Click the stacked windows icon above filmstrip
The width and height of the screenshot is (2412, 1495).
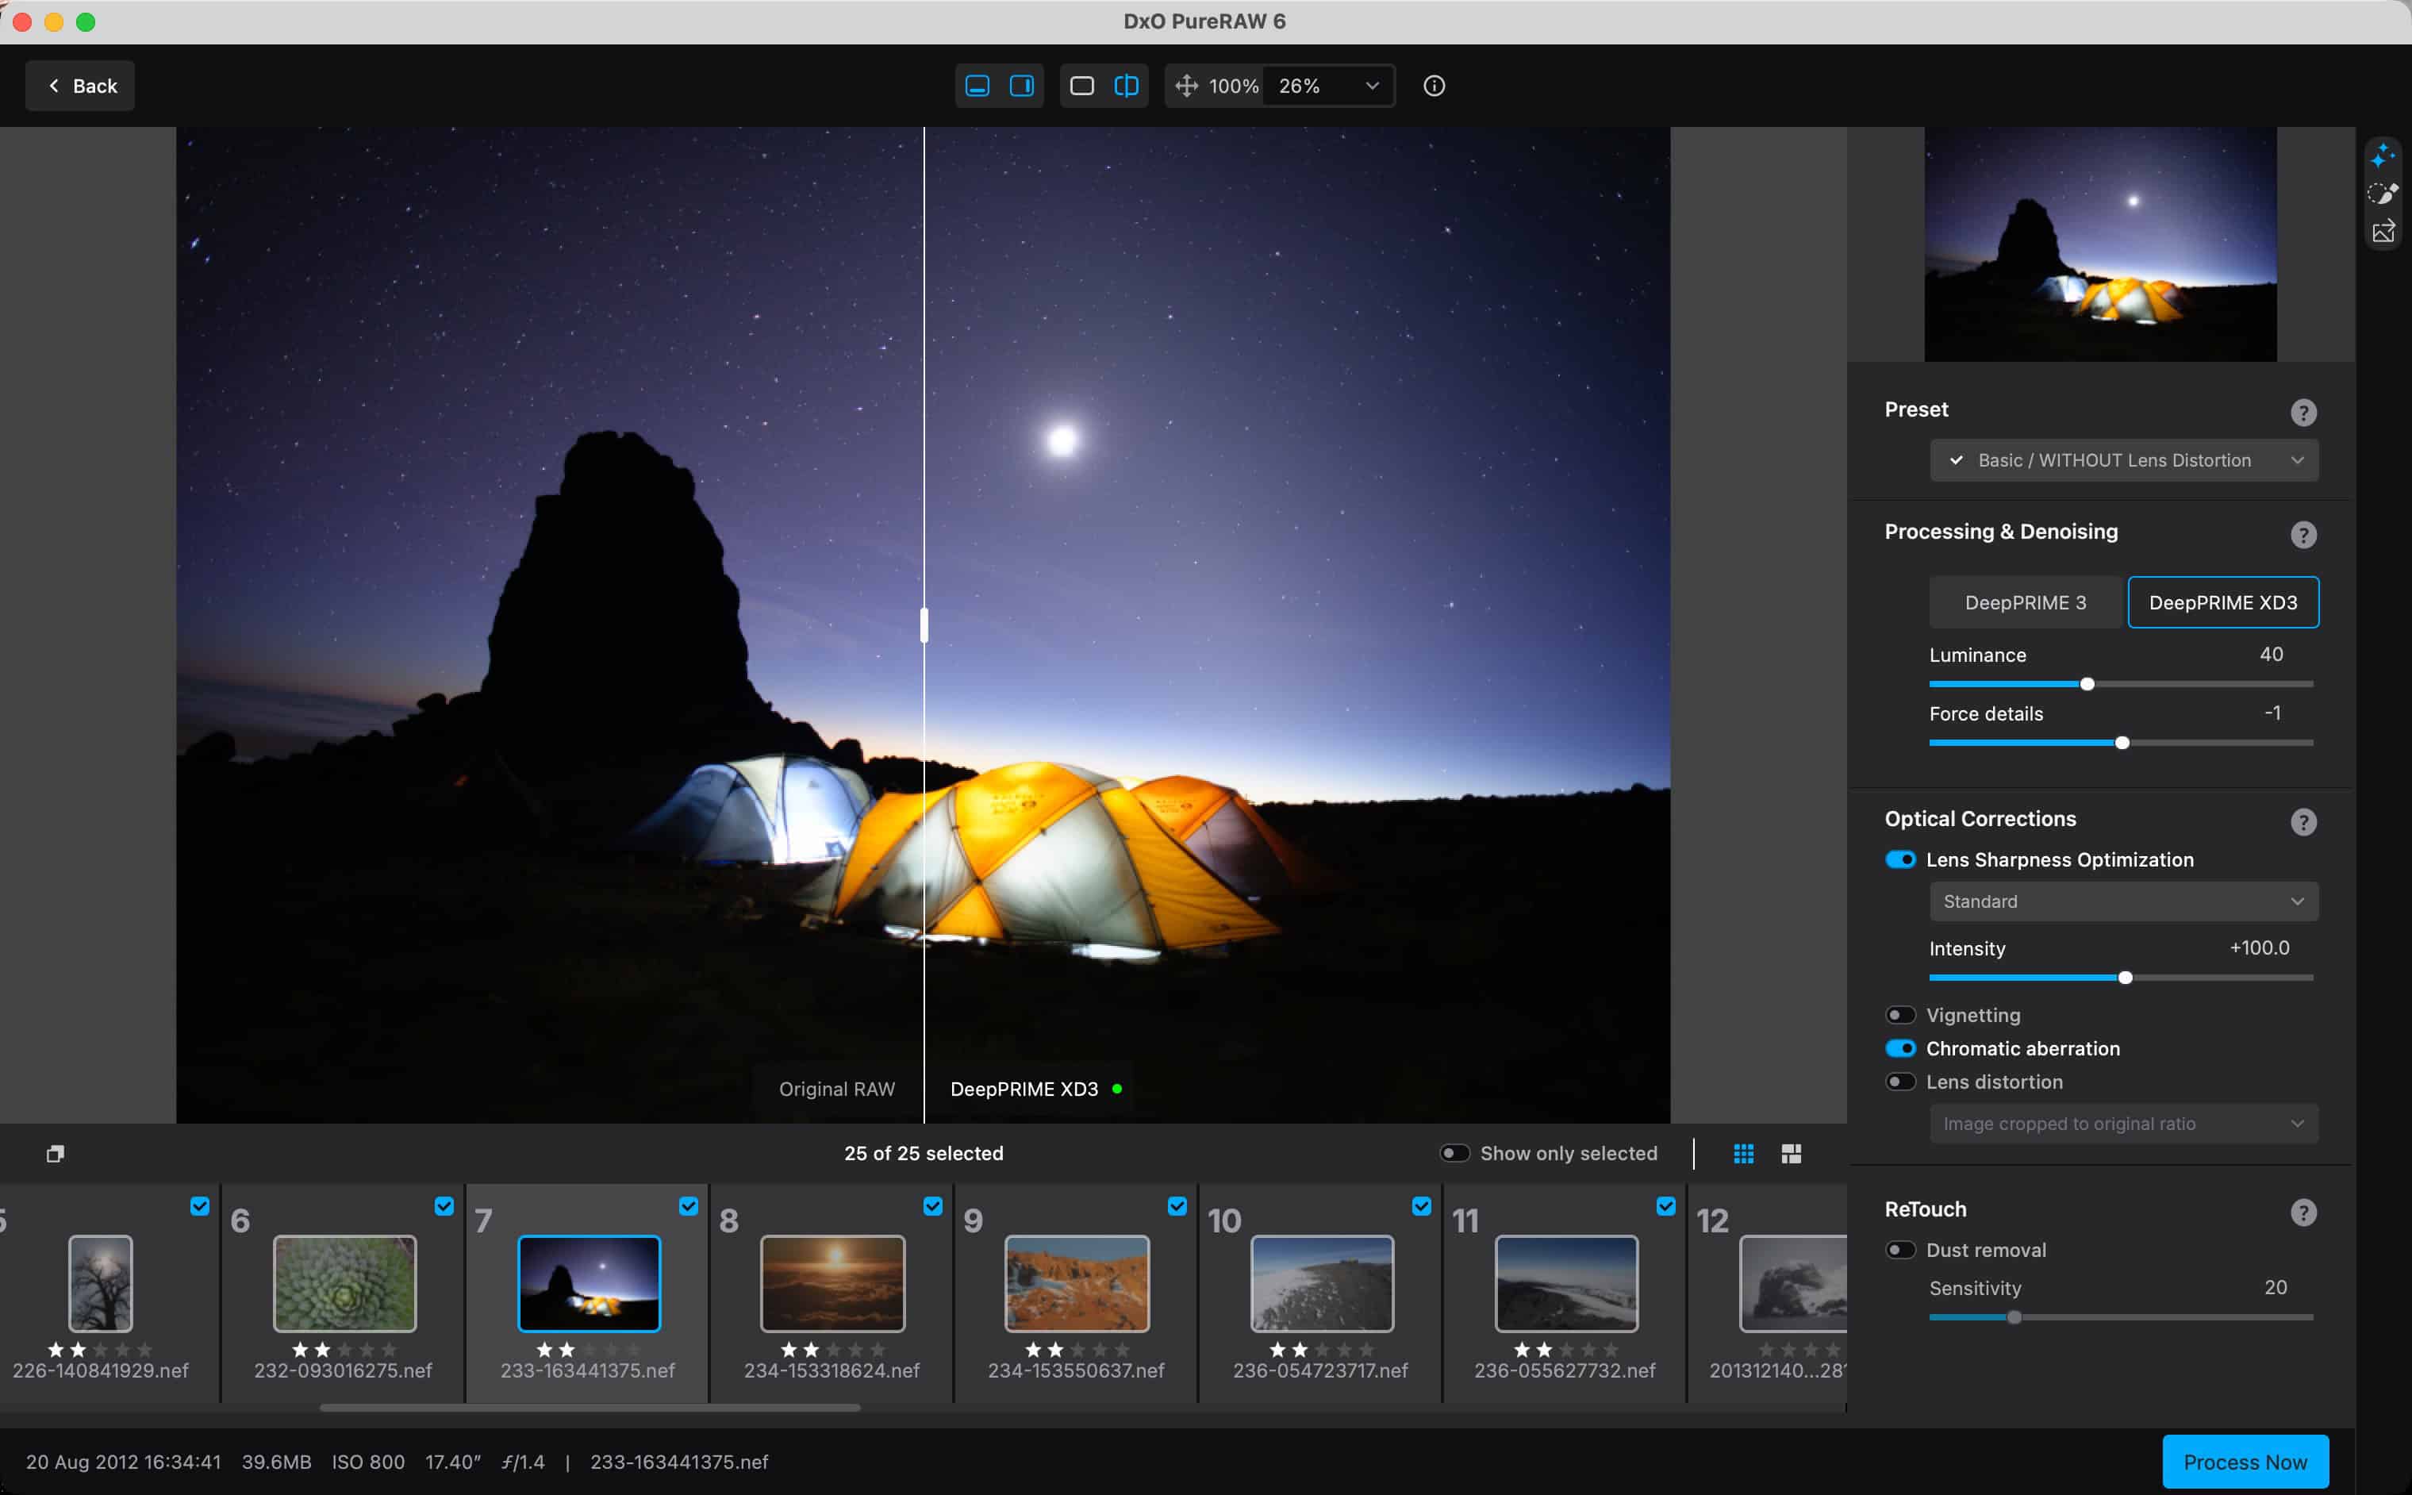click(x=56, y=1153)
